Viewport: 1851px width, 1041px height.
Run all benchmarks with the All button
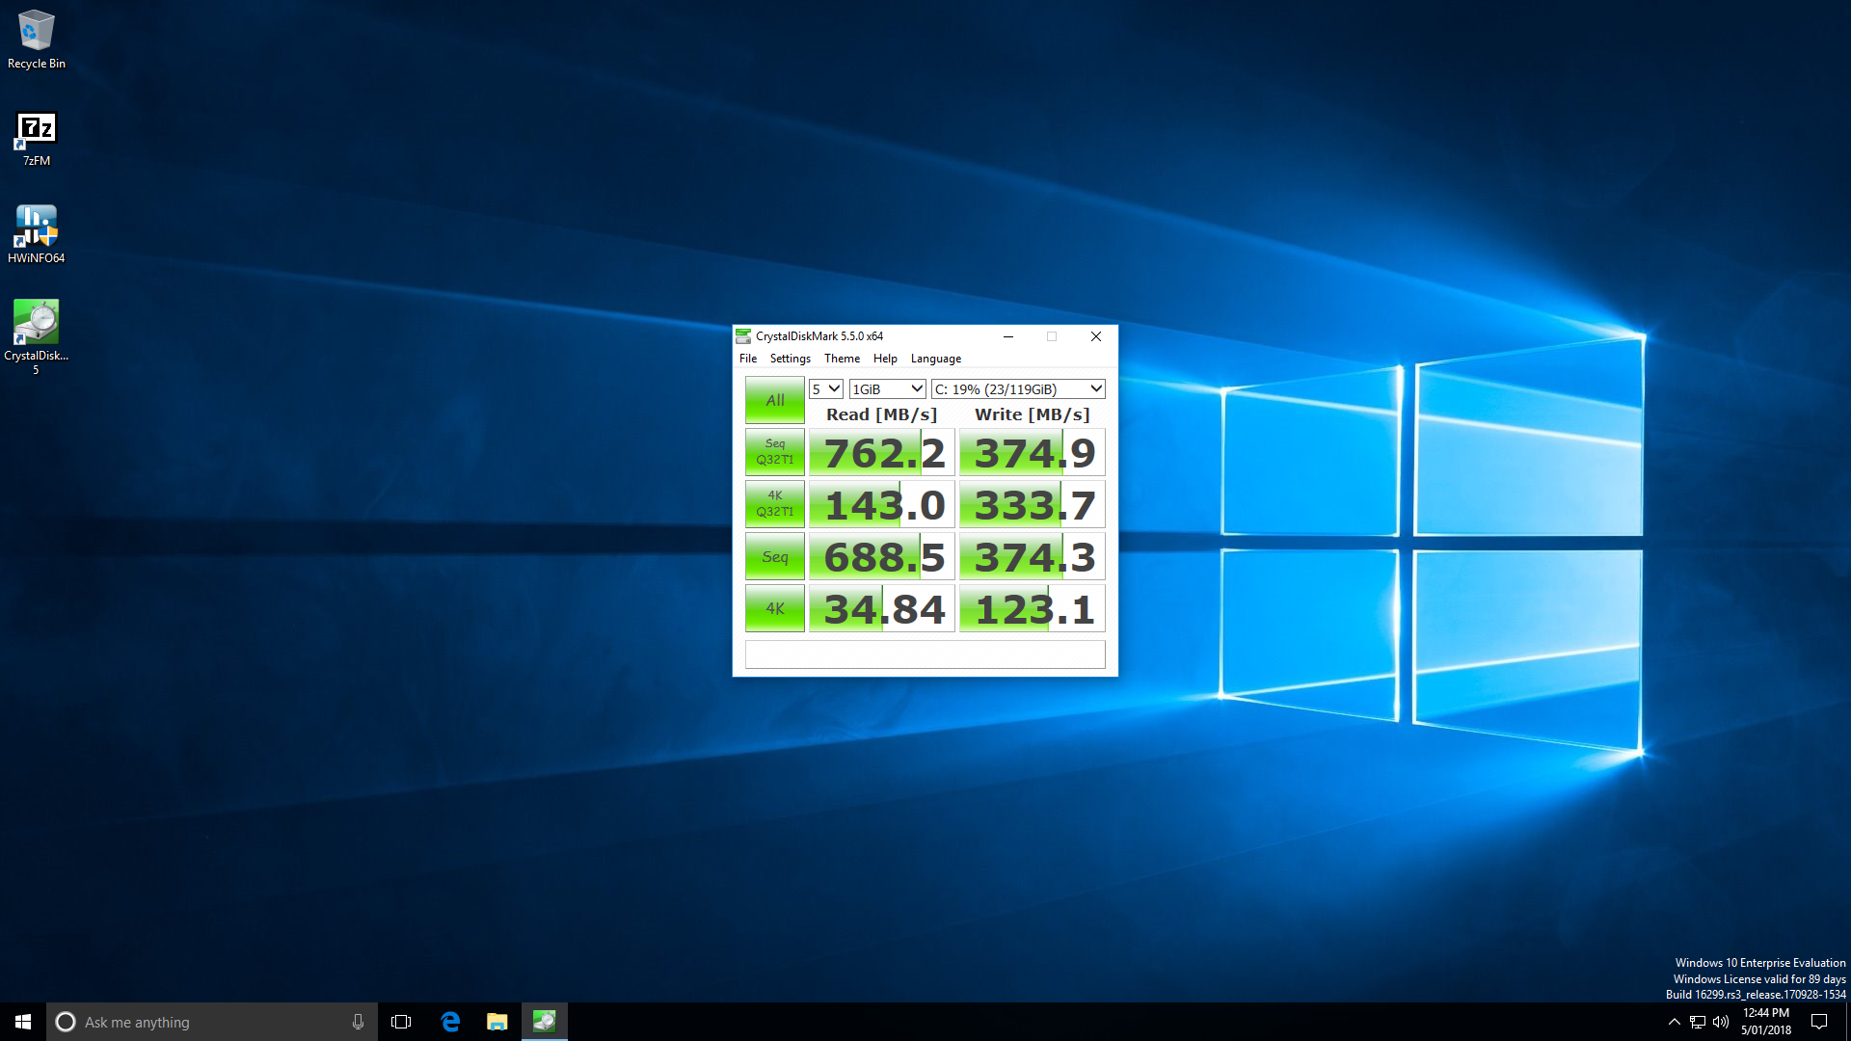pyautogui.click(x=775, y=400)
